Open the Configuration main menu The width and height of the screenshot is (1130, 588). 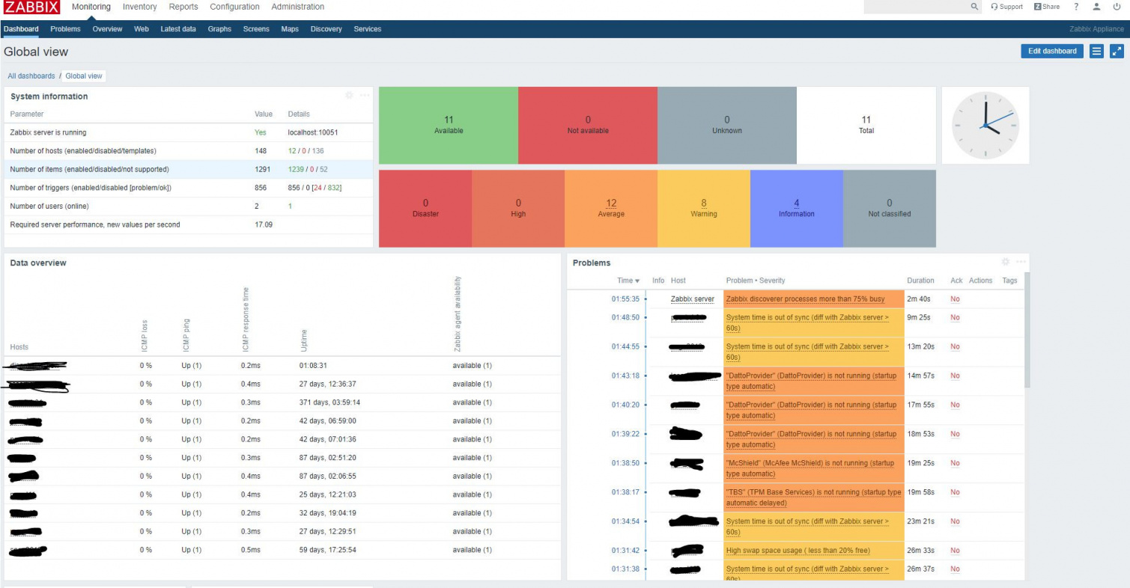coord(234,7)
